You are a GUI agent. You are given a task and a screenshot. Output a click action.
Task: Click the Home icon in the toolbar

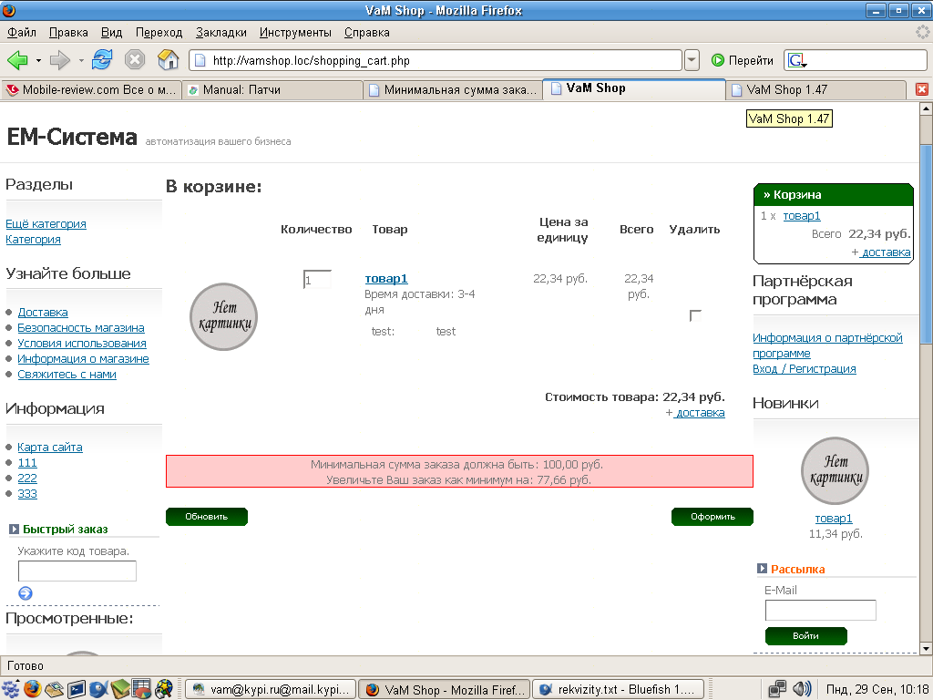click(x=168, y=60)
